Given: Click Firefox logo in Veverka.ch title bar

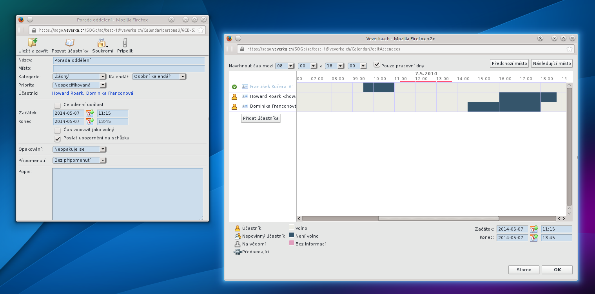Looking at the screenshot, I should pos(229,38).
